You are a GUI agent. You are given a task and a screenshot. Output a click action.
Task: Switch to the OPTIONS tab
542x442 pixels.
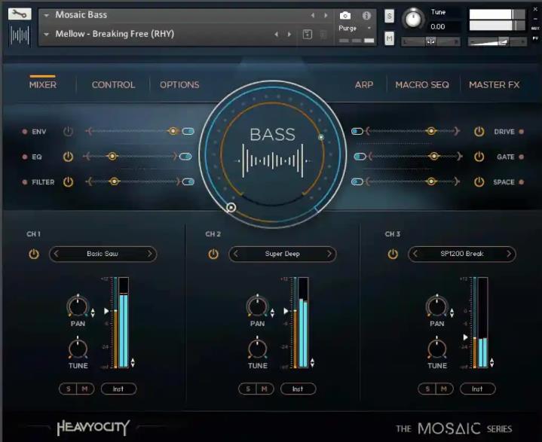point(179,85)
